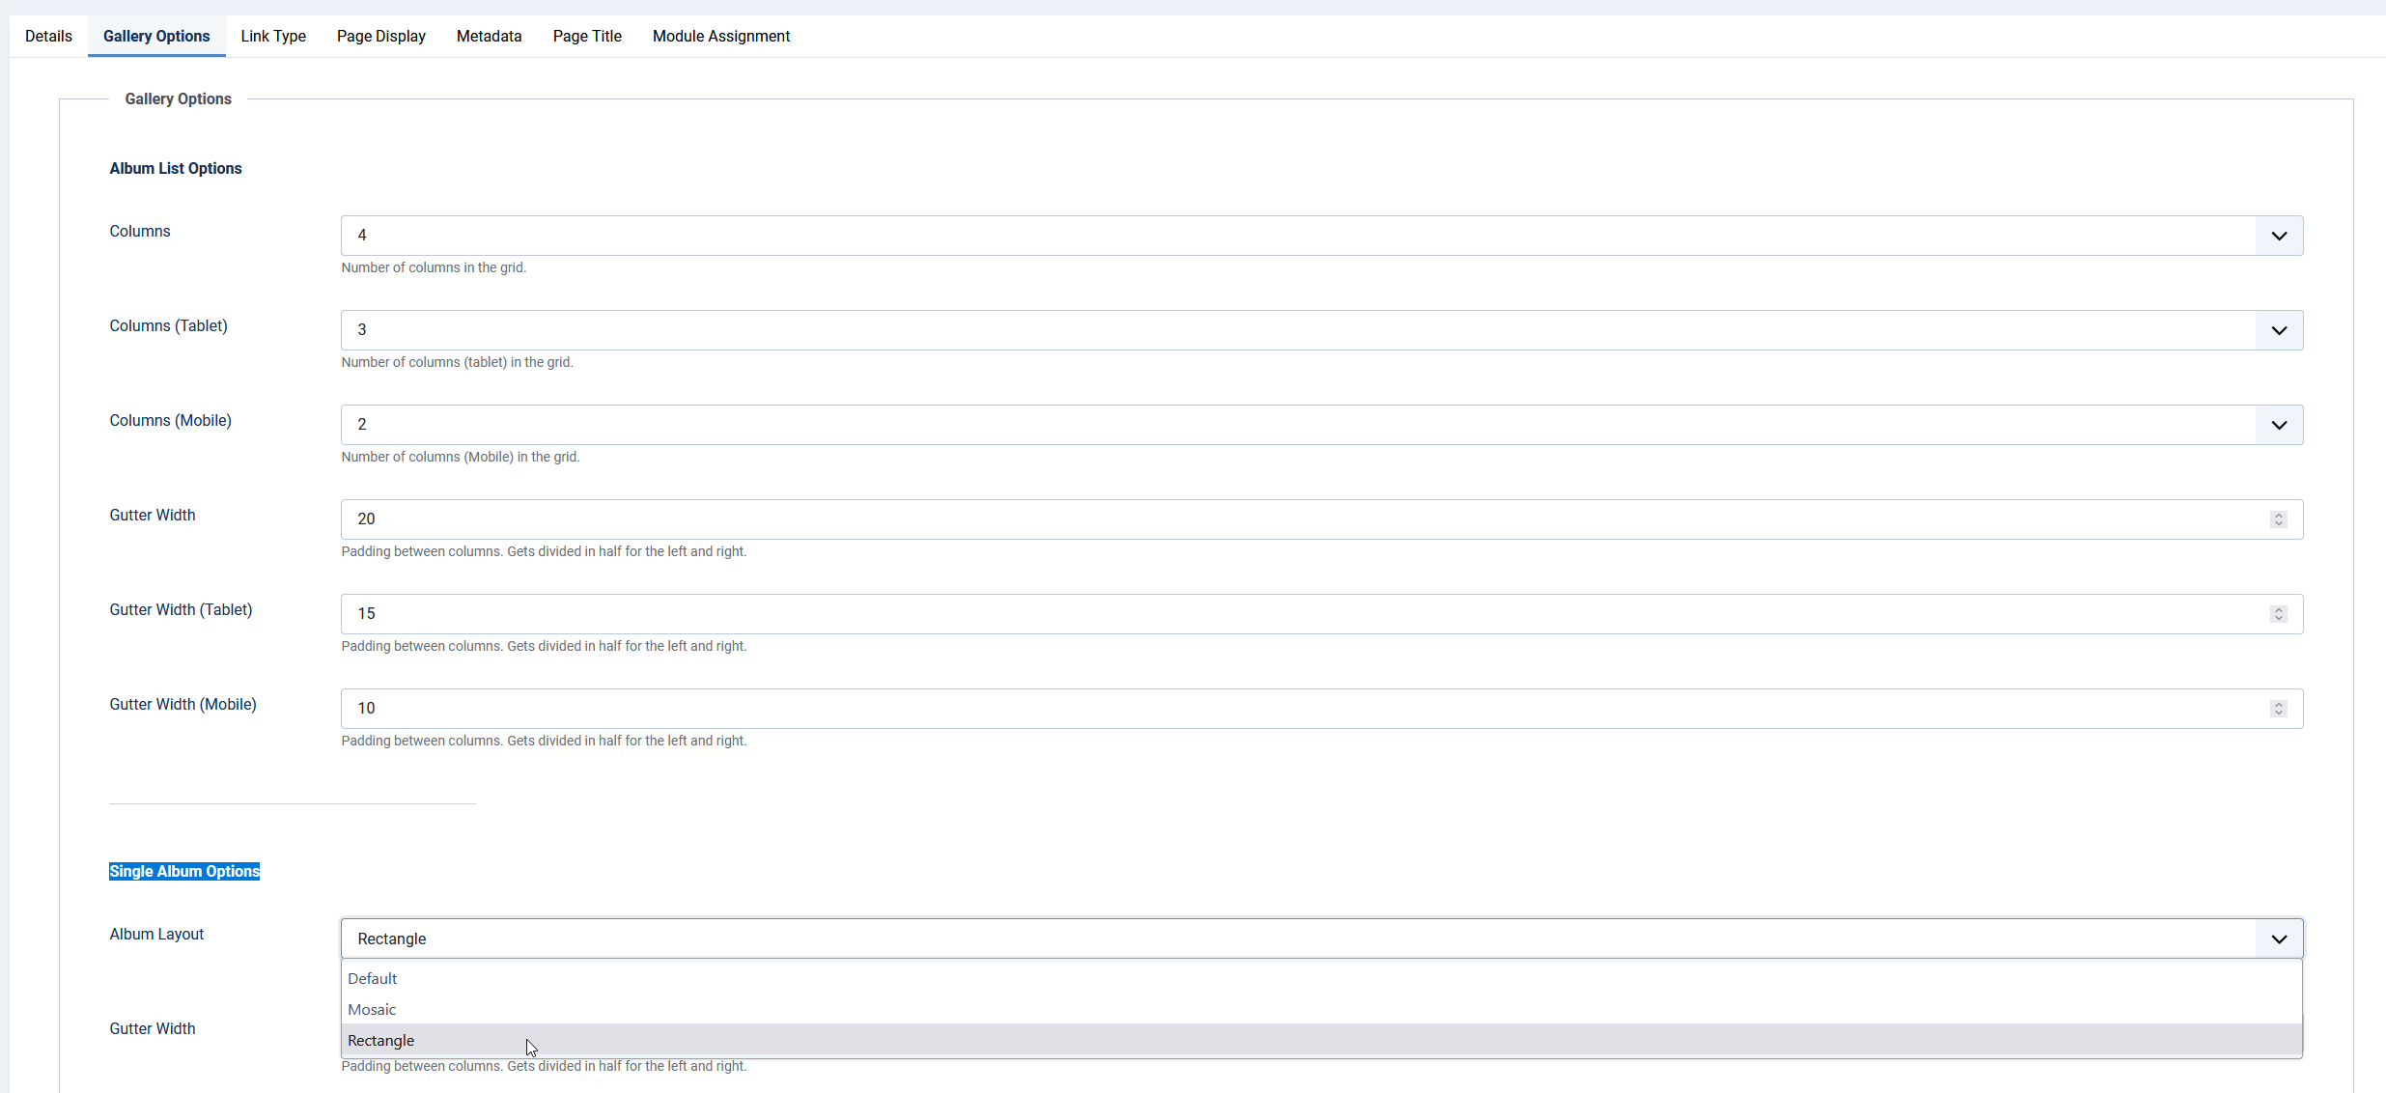Viewport: 2386px width, 1093px height.
Task: Collapse the Album Layout dropdown chevron
Action: [x=2279, y=939]
